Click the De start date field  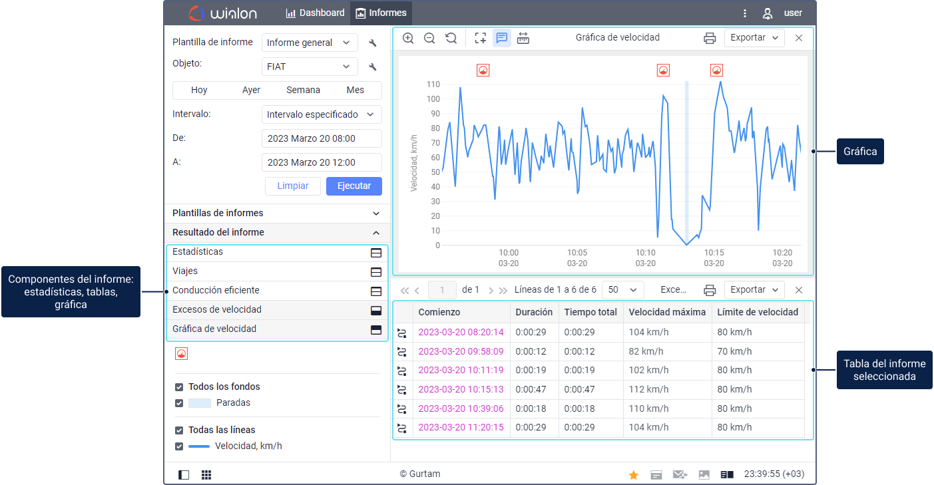point(322,138)
